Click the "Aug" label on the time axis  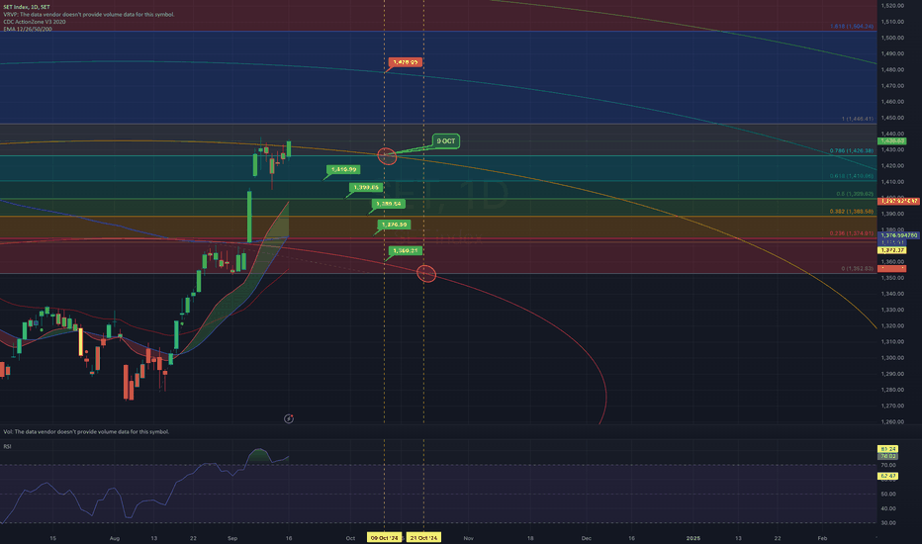tap(115, 538)
